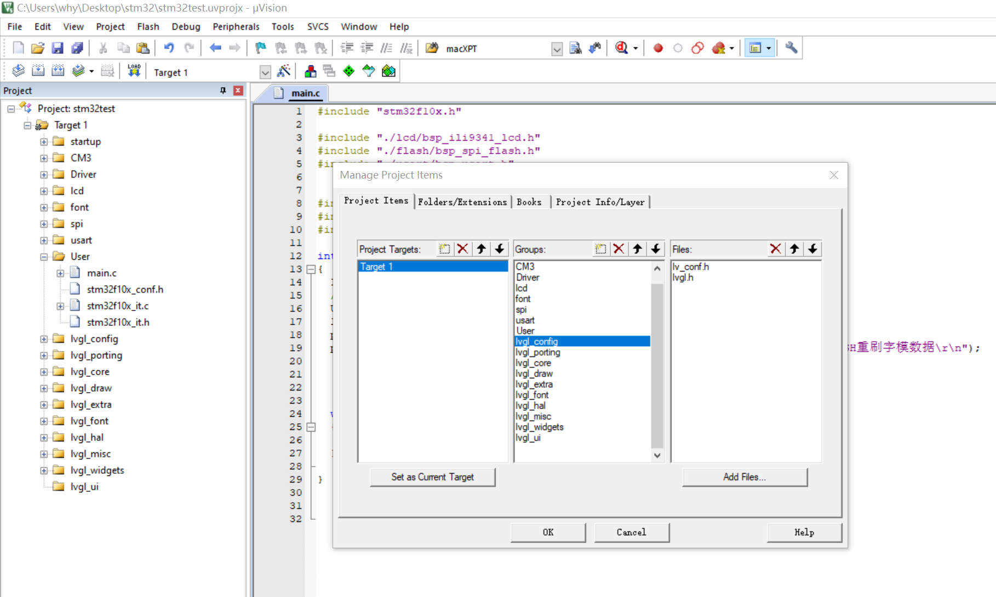Image resolution: width=996 pixels, height=597 pixels.
Task: Delete the selected file in Files list
Action: (775, 249)
